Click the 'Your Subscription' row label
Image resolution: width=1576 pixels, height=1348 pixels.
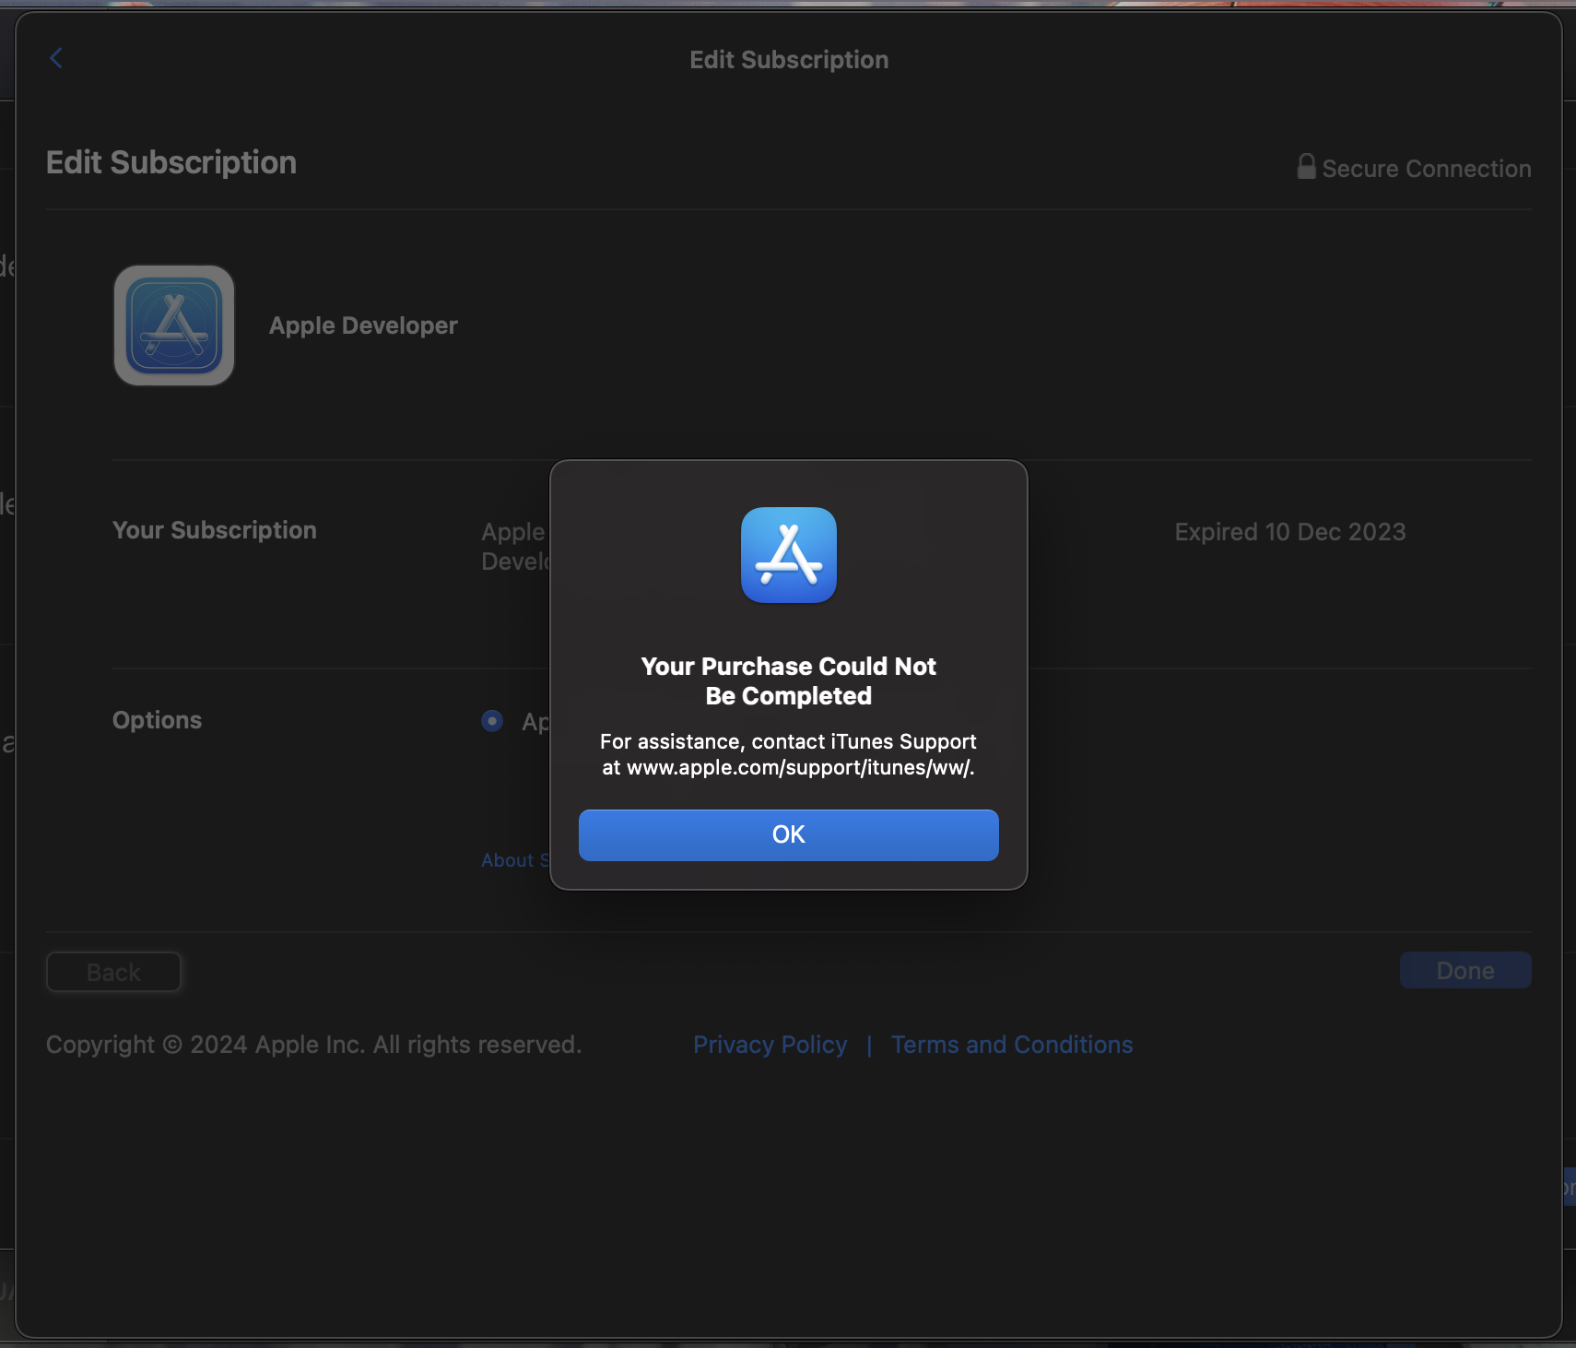215,530
